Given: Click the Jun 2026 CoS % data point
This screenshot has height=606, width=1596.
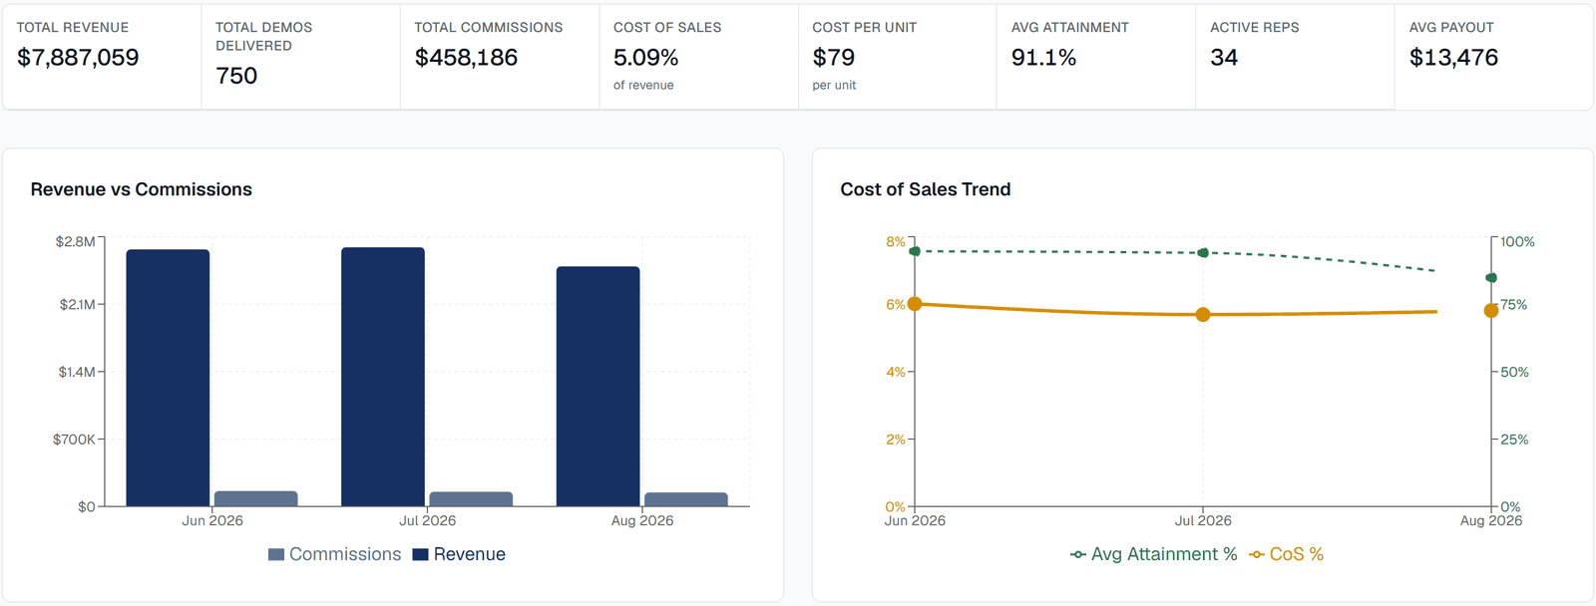Looking at the screenshot, I should pos(915,304).
